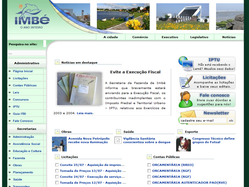Click the Fale conosco headset person icon
Screen dimensions: 249x187
185,100
